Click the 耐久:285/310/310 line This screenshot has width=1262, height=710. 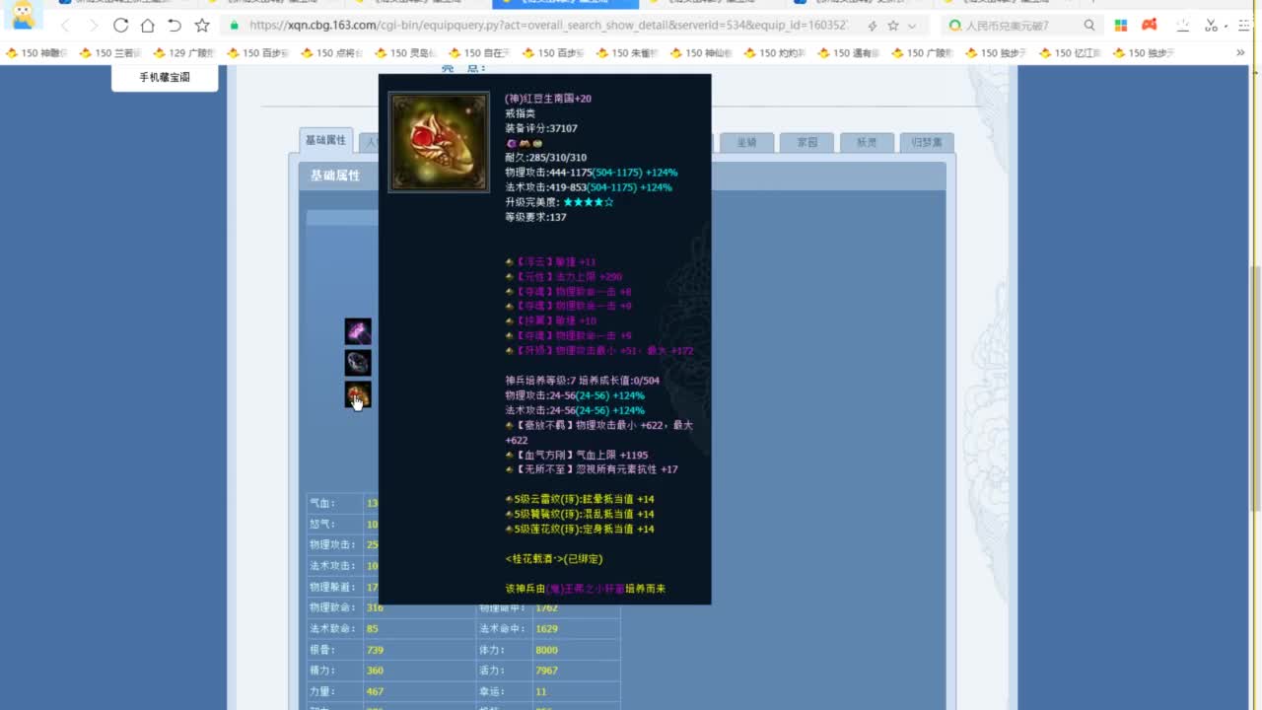[x=545, y=158]
